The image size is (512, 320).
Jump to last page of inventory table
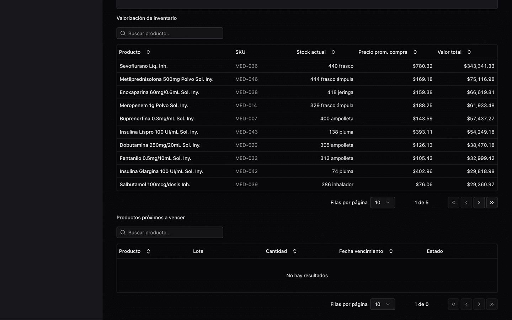[x=492, y=203]
